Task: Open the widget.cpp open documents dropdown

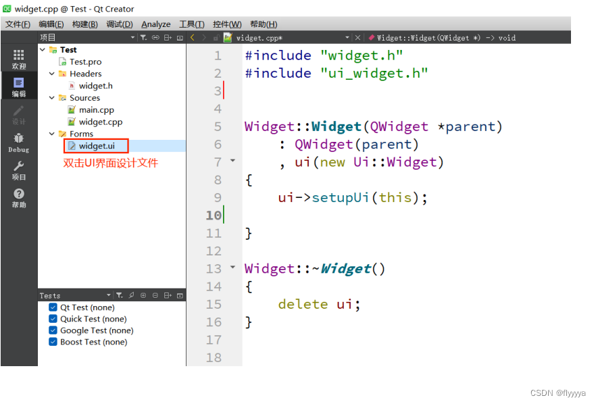Action: coord(347,38)
